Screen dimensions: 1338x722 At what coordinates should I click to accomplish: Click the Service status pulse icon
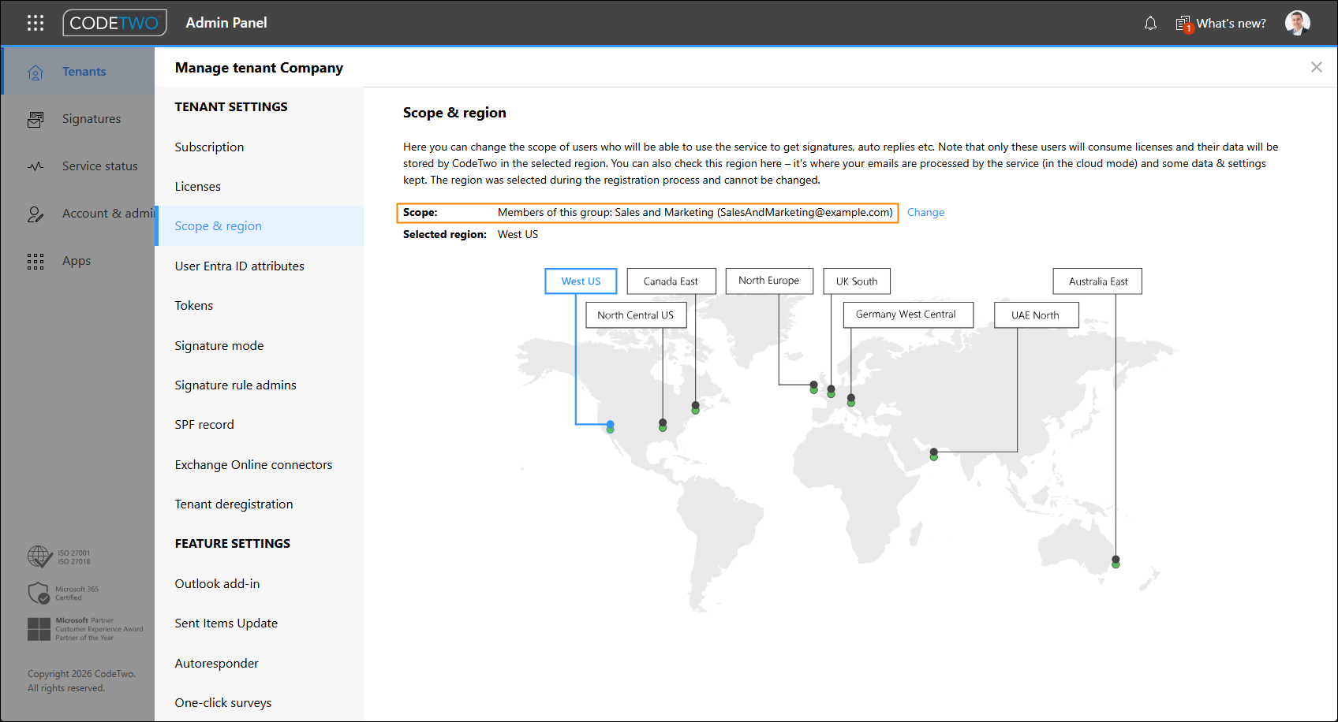(36, 166)
